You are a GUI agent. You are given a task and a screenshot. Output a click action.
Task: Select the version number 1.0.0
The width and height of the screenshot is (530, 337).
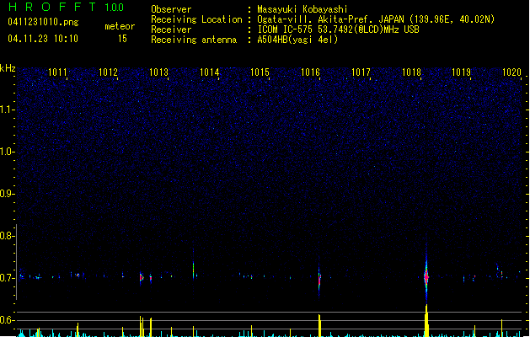[x=115, y=7]
